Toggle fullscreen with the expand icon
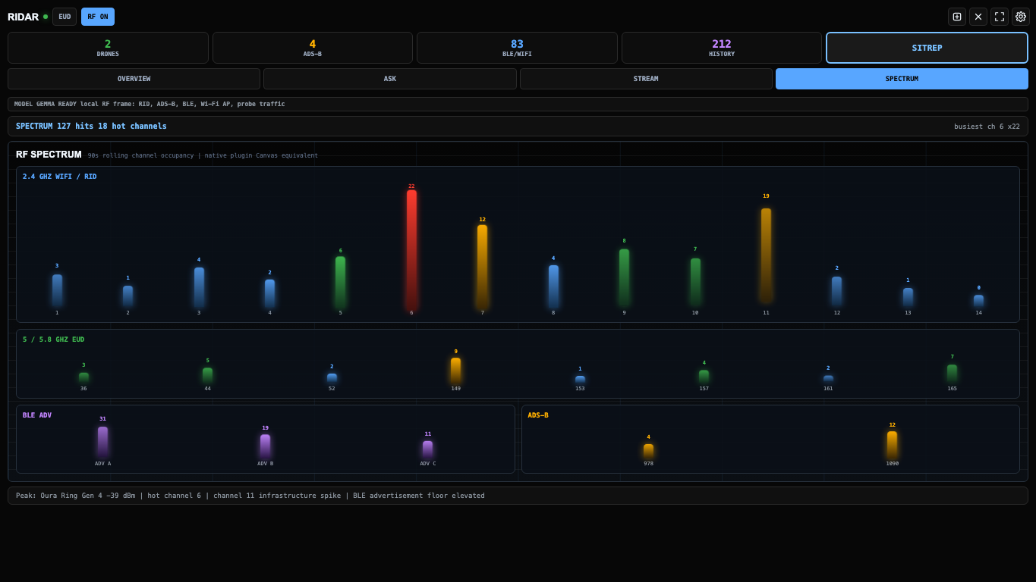The image size is (1036, 582). 999,17
